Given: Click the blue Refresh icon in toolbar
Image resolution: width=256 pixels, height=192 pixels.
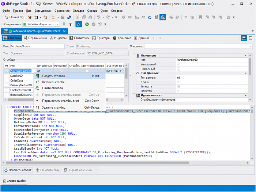Looking at the screenshot, I should tap(150, 17).
